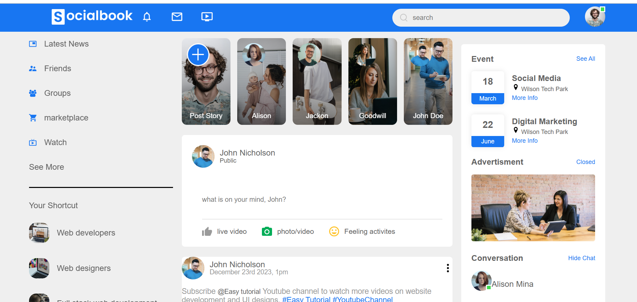Click the 22 June event date box
The height and width of the screenshot is (302, 637).
488,131
